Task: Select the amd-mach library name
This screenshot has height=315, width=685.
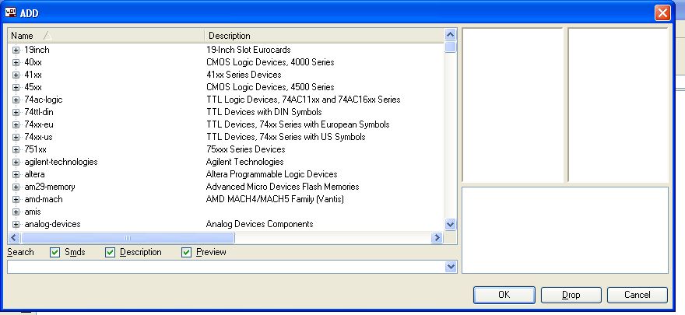Action: [x=44, y=199]
